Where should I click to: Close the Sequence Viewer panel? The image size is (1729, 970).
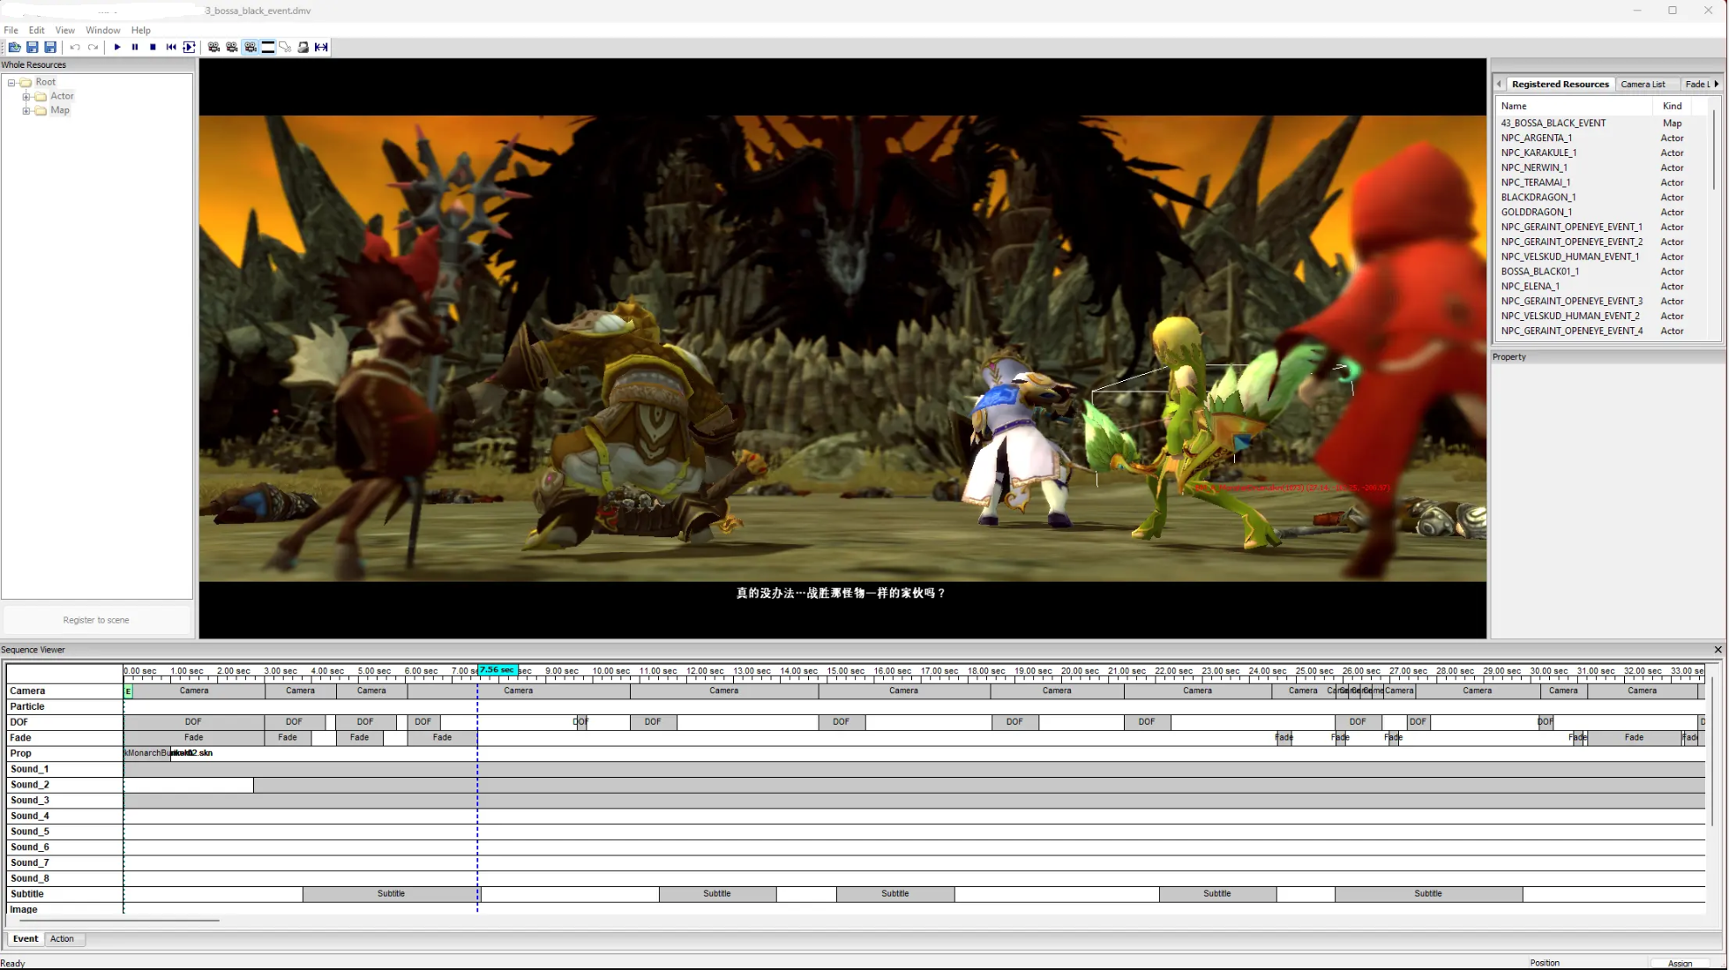[1718, 650]
